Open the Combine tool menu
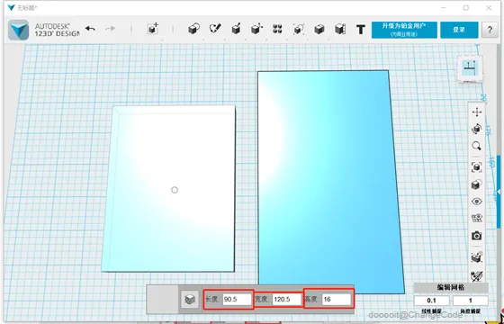 319,29
